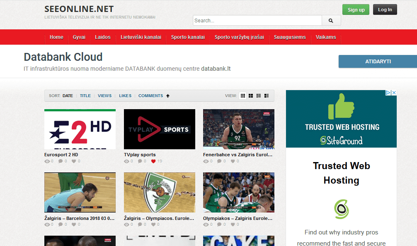
Task: Click the Log In button
Action: coord(385,10)
